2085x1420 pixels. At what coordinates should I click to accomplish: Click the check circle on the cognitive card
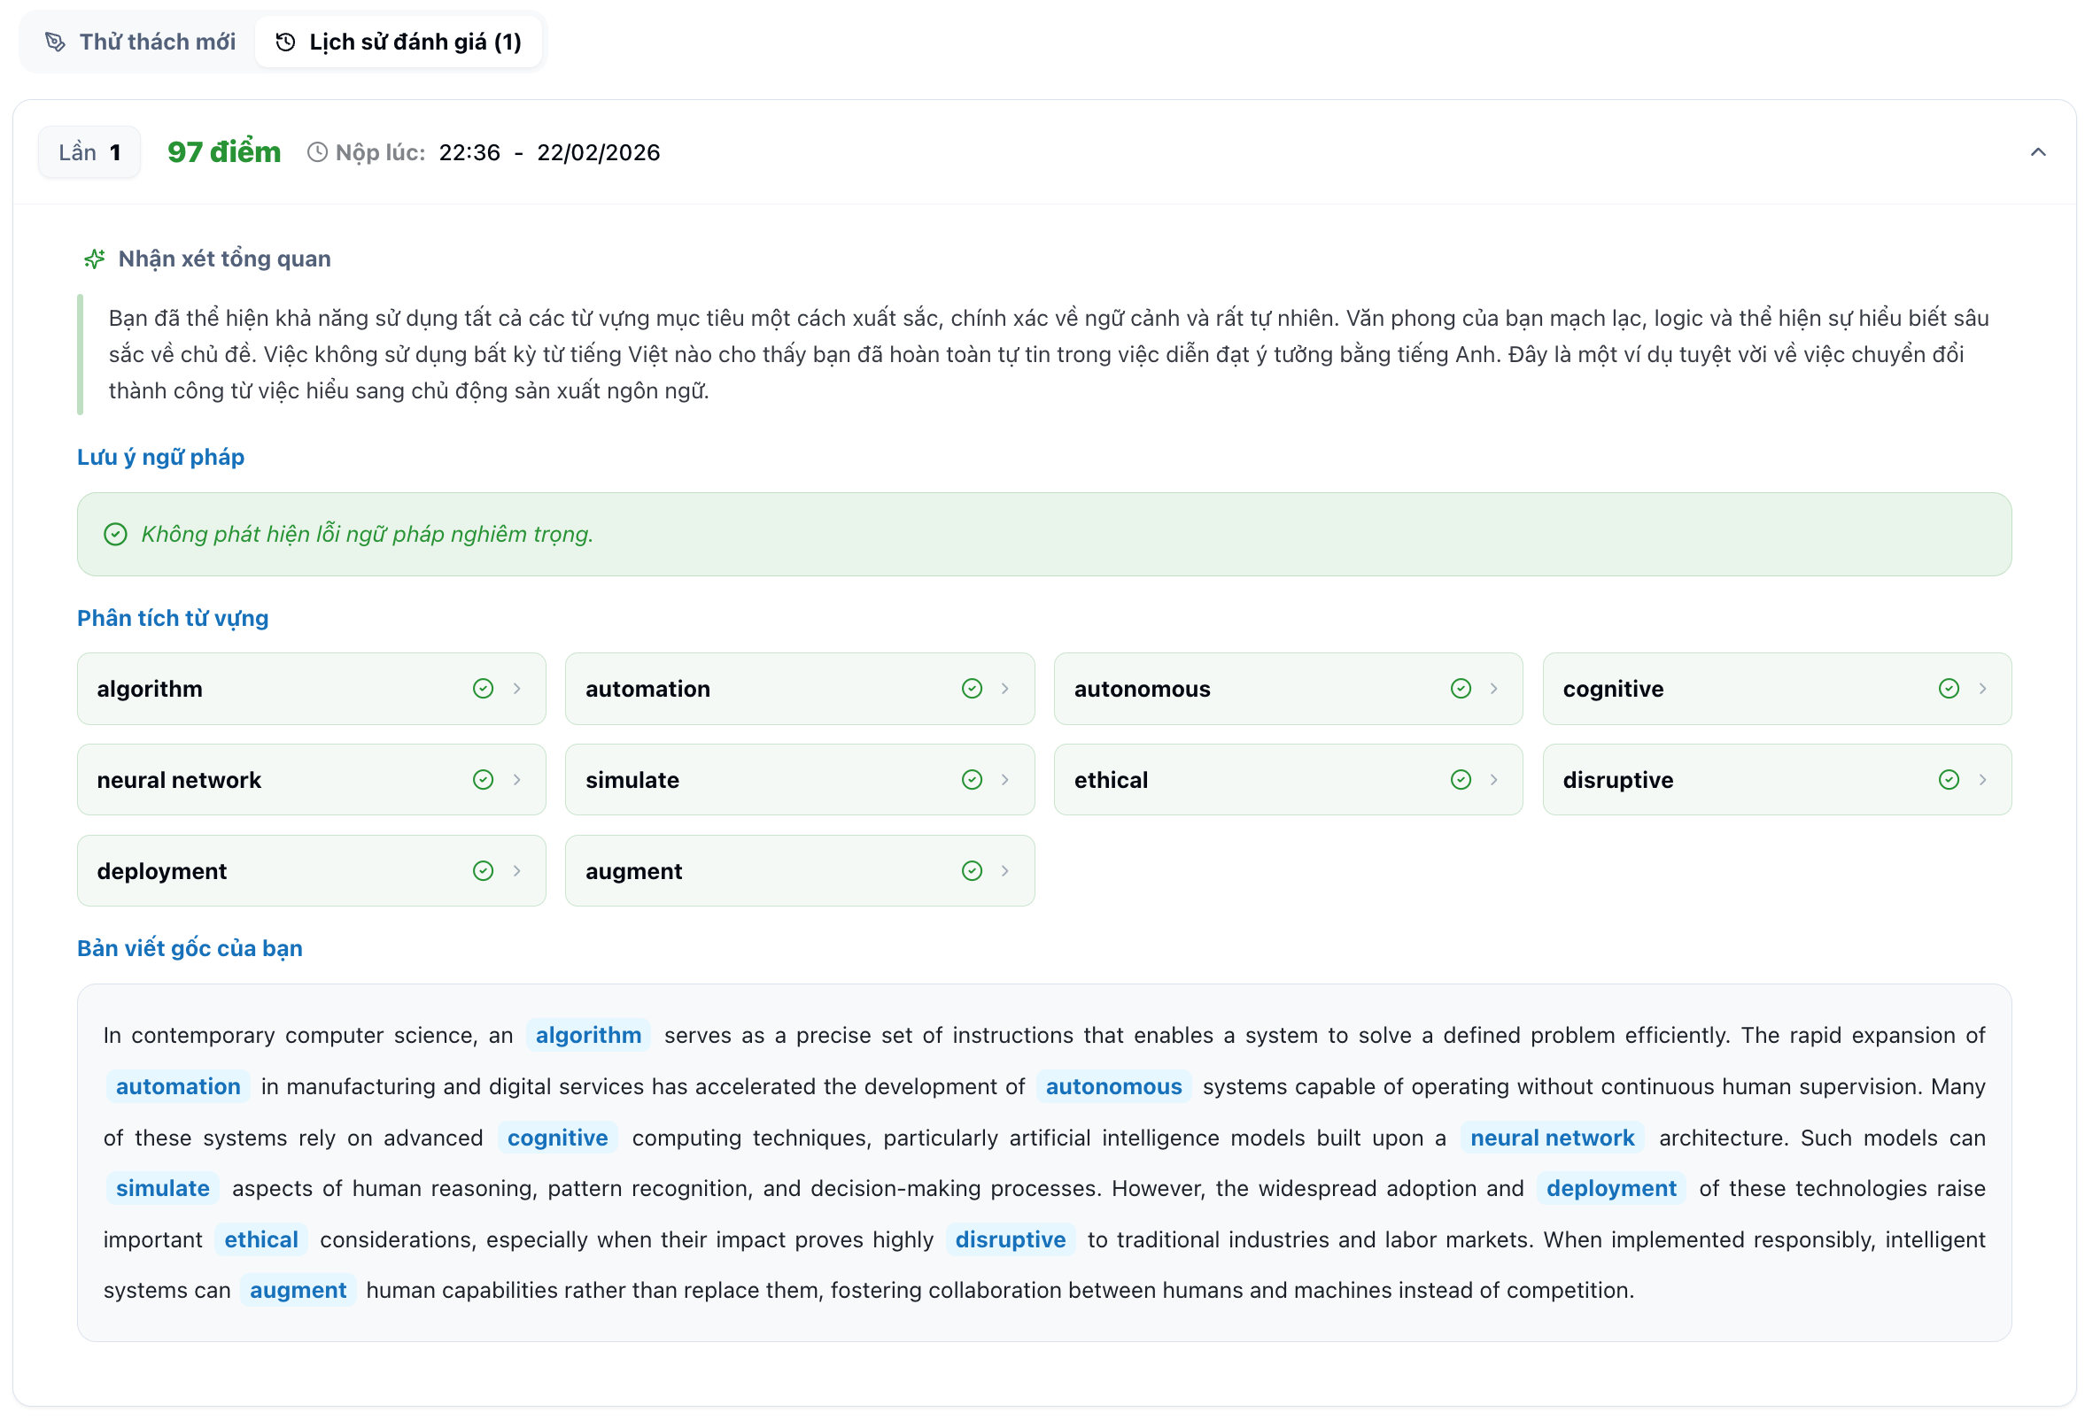click(1949, 689)
